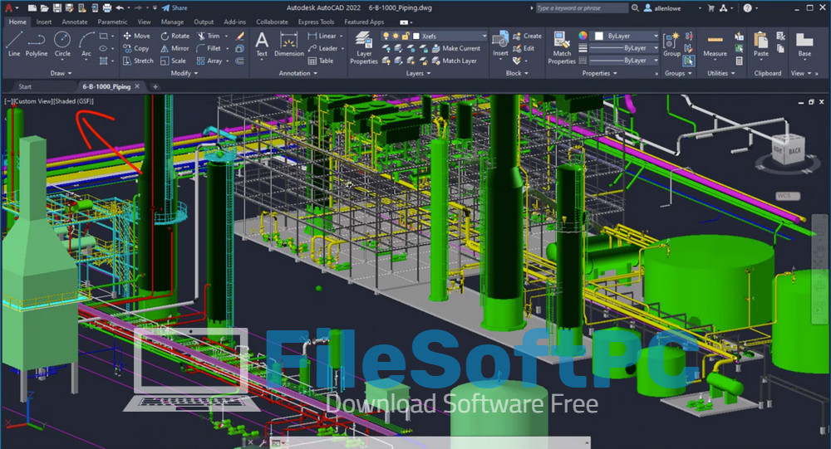Switch to the Insert ribbon tab
Screen dimensions: 831x449
pyautogui.click(x=44, y=22)
